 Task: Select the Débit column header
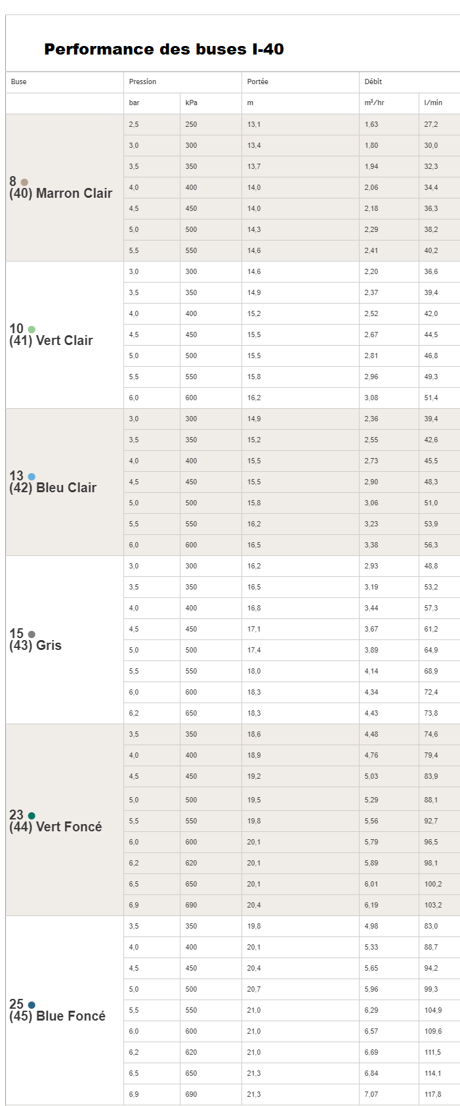click(x=373, y=81)
